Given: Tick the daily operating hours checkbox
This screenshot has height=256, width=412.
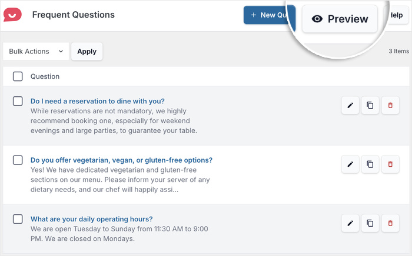Looking at the screenshot, I should [x=18, y=219].
